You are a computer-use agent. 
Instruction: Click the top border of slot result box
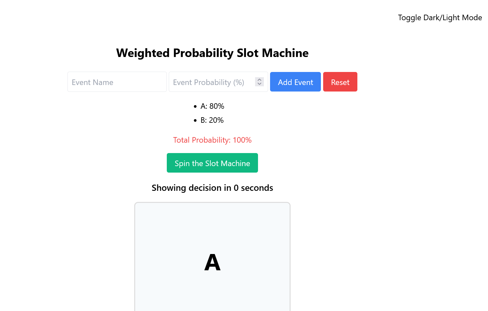tap(212, 203)
